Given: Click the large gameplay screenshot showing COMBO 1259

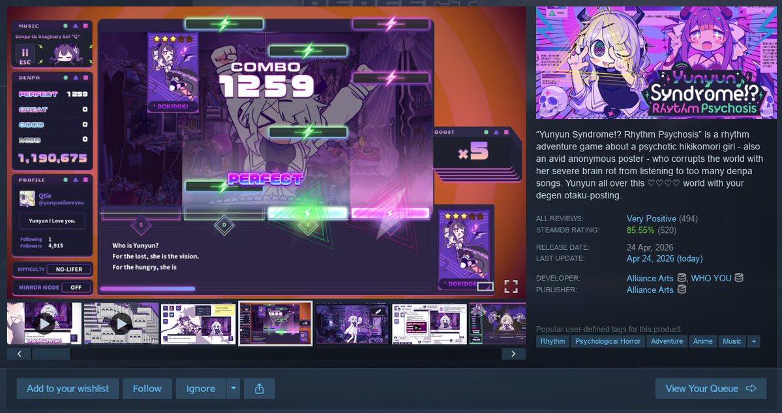Looking at the screenshot, I should coord(266,152).
